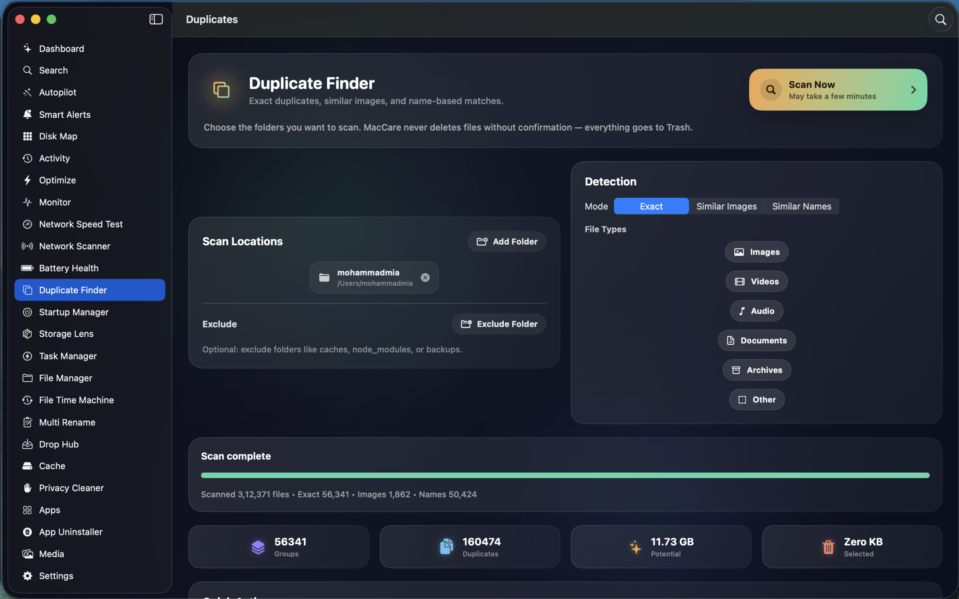Image resolution: width=959 pixels, height=599 pixels.
Task: Open Smart Alerts bell item
Action: (90, 115)
